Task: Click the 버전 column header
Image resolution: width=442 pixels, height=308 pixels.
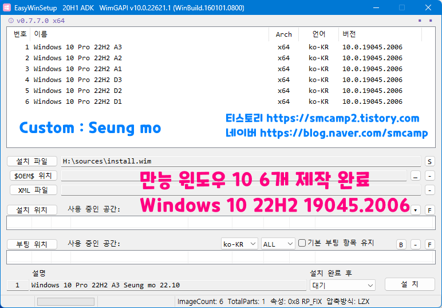Action: click(x=380, y=34)
